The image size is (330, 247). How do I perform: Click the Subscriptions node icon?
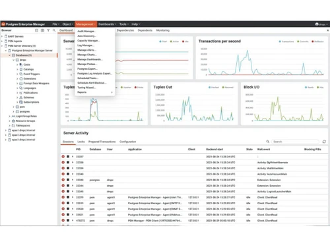point(21,102)
